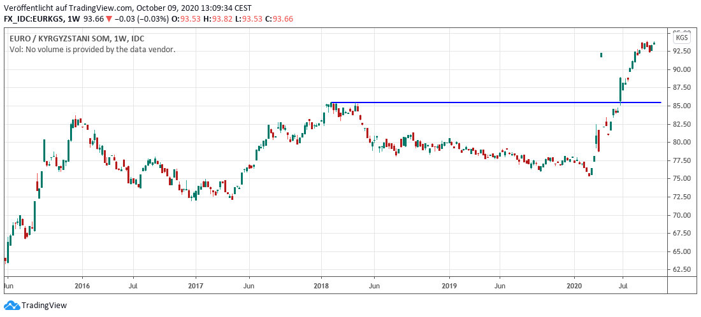Click the isolated green candle near 92
The image size is (701, 317).
click(x=602, y=55)
